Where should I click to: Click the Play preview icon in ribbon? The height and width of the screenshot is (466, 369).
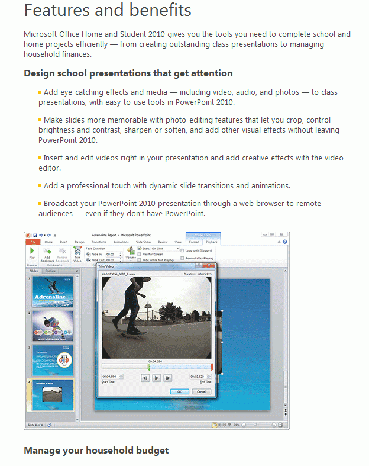pos(32,251)
